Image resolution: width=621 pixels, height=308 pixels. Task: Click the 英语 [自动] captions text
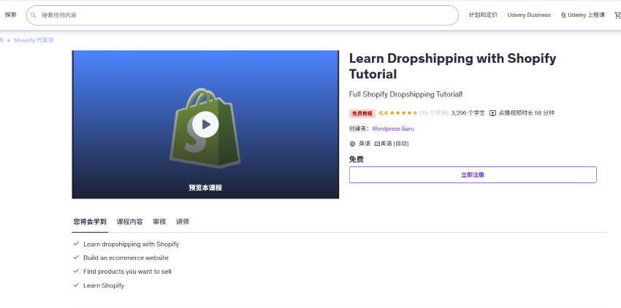pos(395,144)
